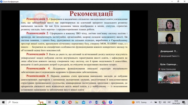Launch Microsoft Edge from the taskbar
This screenshot has width=188, height=105.
tap(56, 102)
